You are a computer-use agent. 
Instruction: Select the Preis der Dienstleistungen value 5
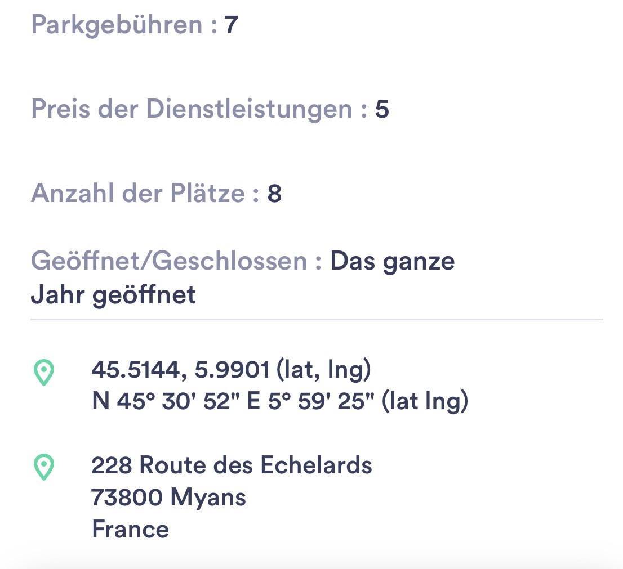click(382, 110)
